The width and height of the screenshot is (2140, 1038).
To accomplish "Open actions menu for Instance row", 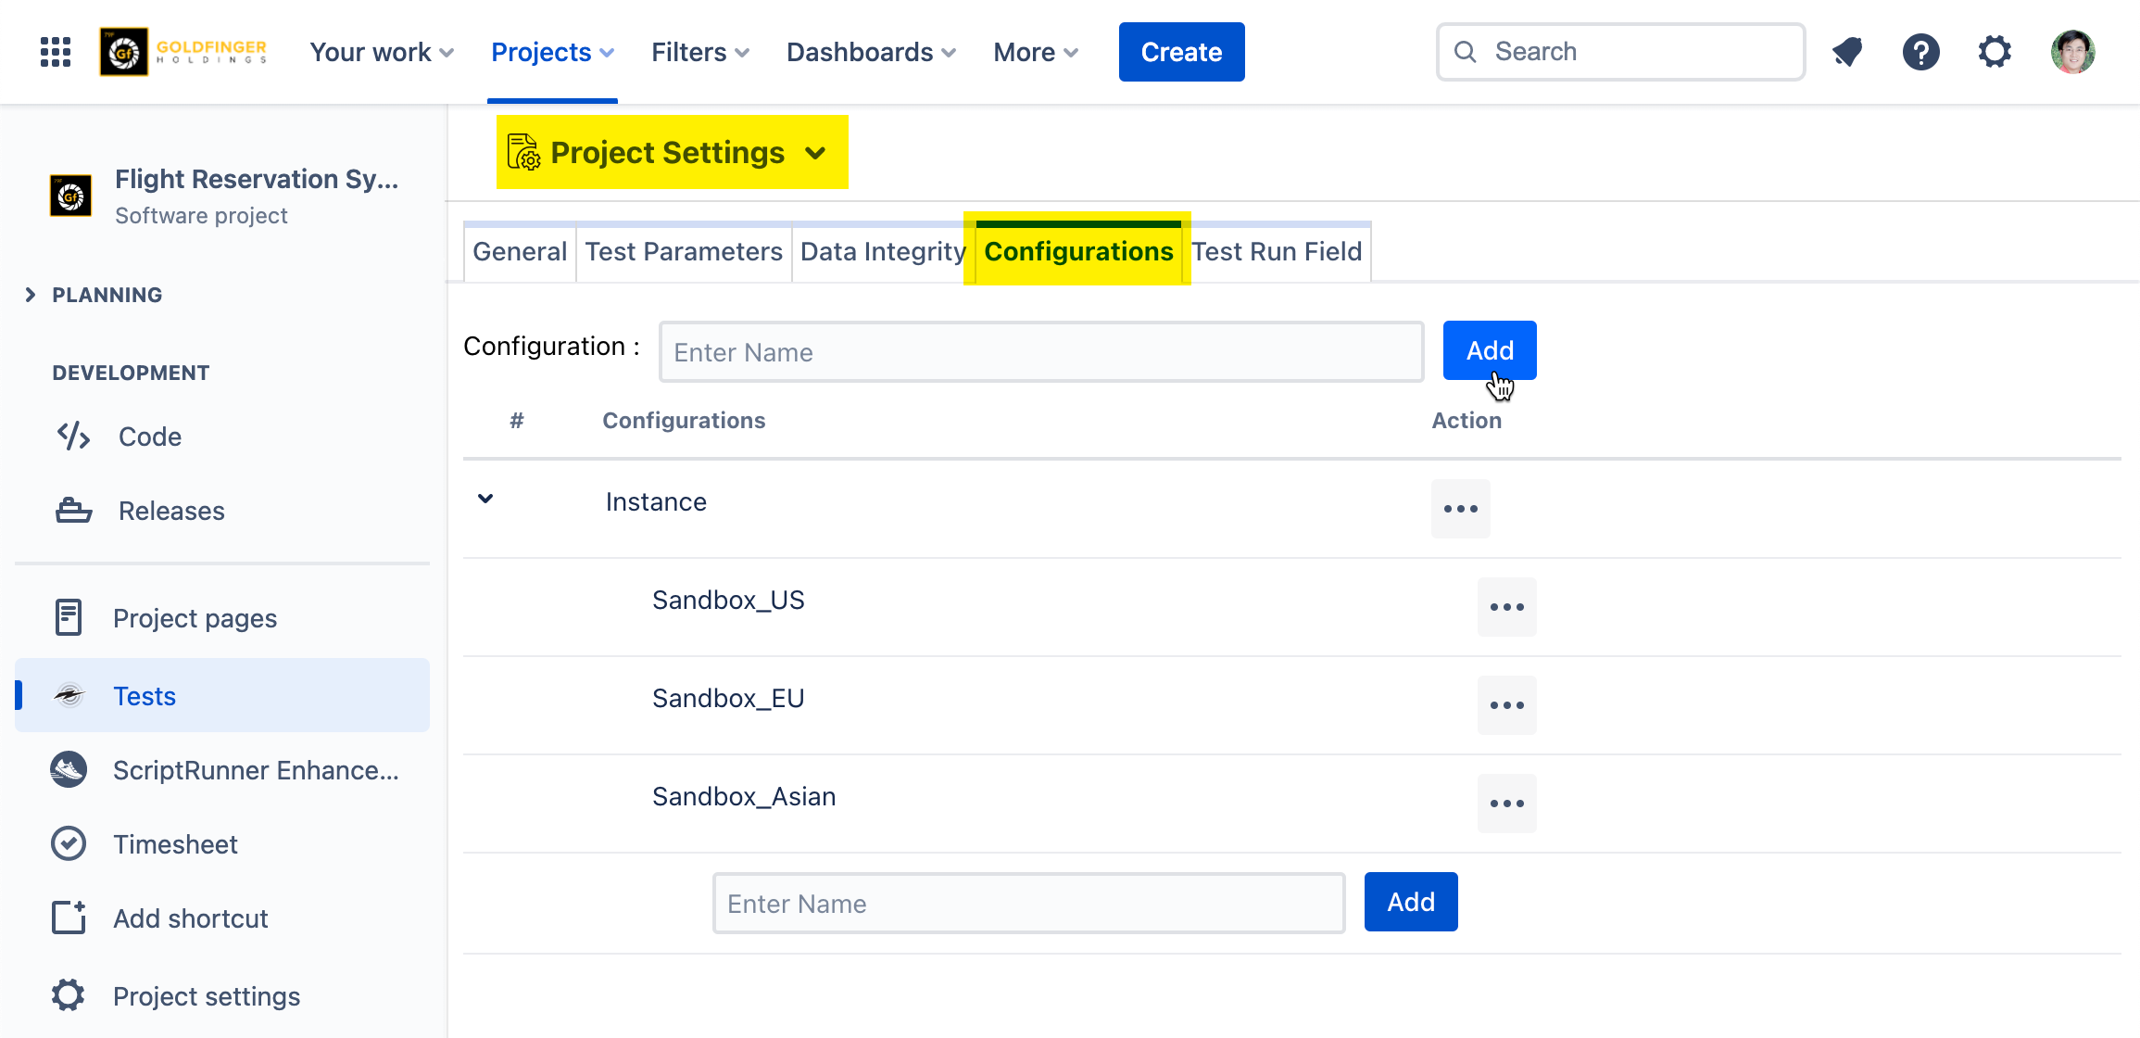I will click(1460, 509).
